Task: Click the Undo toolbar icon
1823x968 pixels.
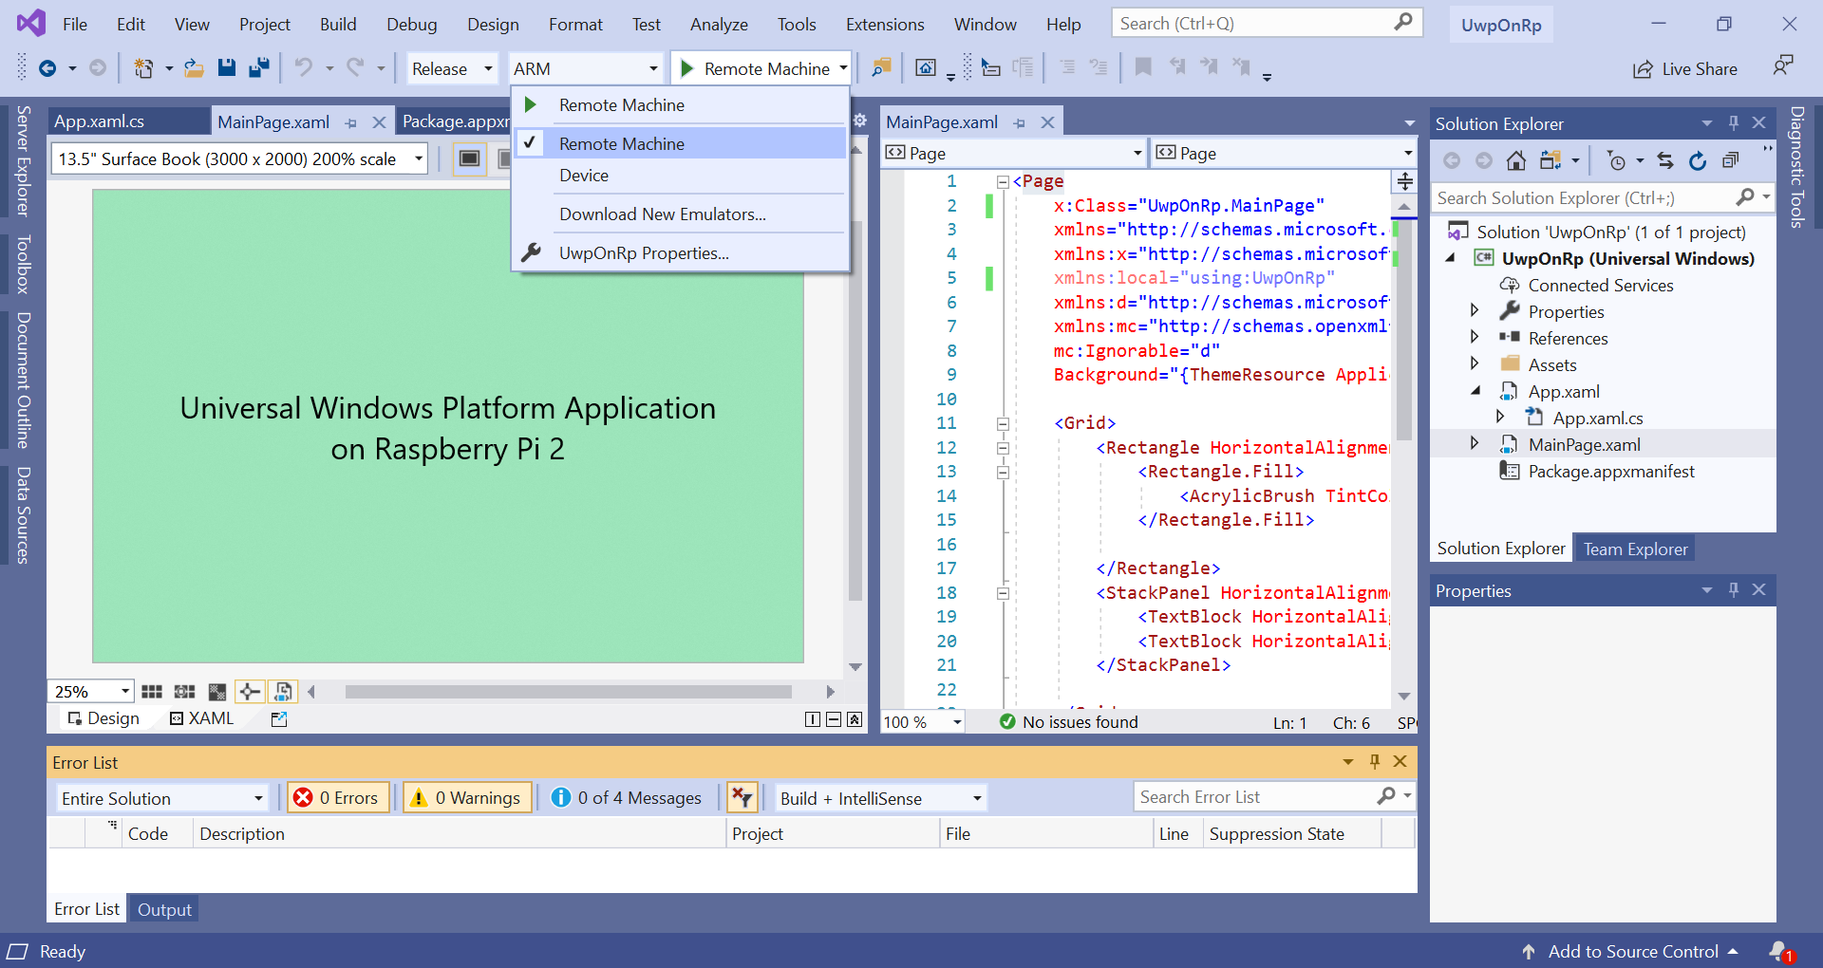Action: click(303, 68)
